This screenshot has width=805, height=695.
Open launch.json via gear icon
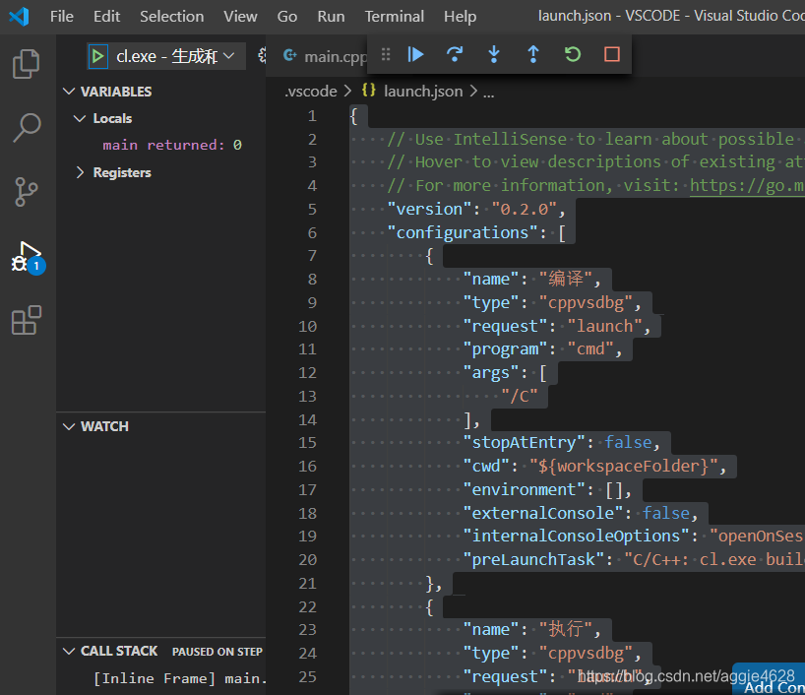(x=263, y=55)
